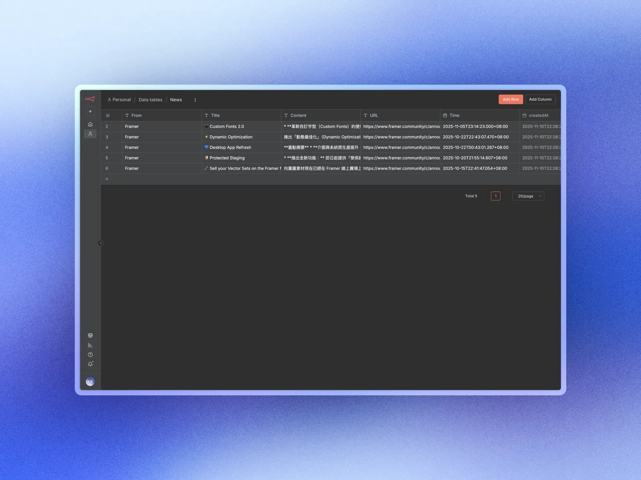Open the insights chart icon
This screenshot has height=480, width=641.
90,345
